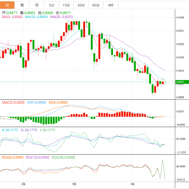Click the RSI(24) indicator label
Image resolution: width=189 pixels, height=189 pixels.
click(63, 157)
